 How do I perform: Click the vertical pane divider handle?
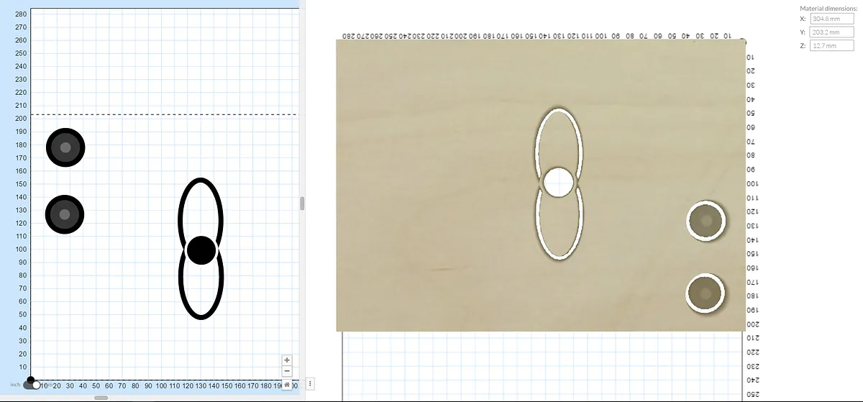pyautogui.click(x=302, y=204)
